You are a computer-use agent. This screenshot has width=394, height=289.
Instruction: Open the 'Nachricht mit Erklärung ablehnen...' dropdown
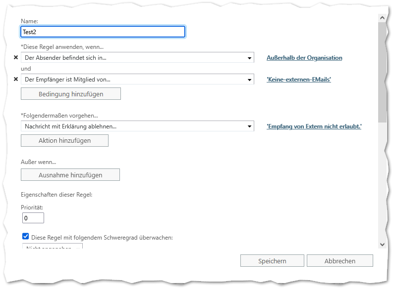137,126
